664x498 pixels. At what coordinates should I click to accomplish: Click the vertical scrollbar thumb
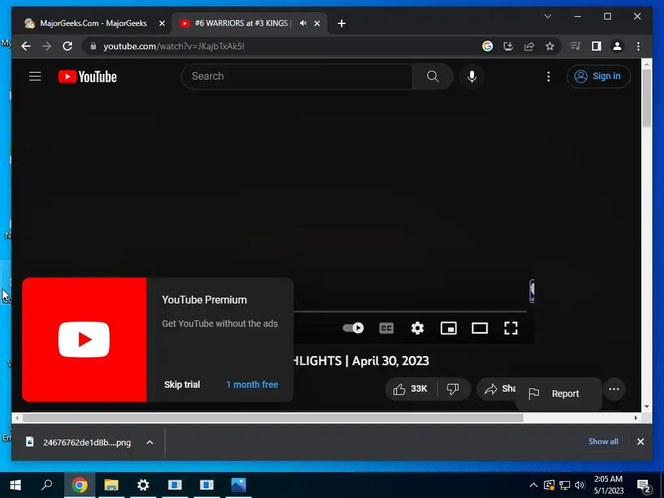pyautogui.click(x=646, y=98)
